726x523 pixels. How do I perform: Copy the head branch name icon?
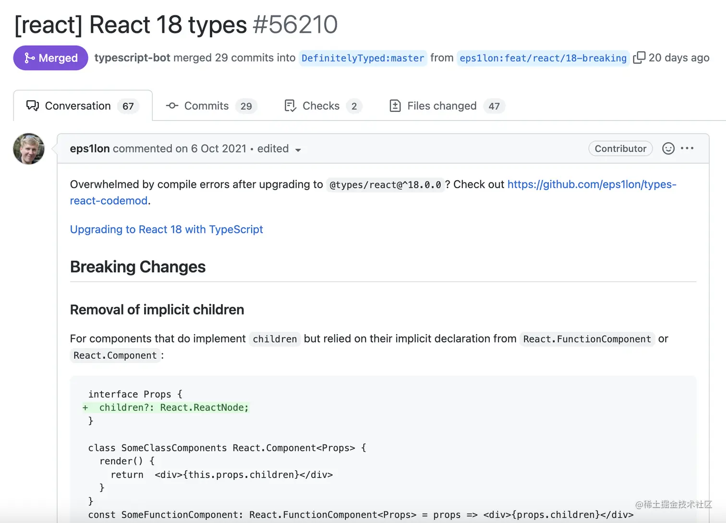tap(639, 58)
